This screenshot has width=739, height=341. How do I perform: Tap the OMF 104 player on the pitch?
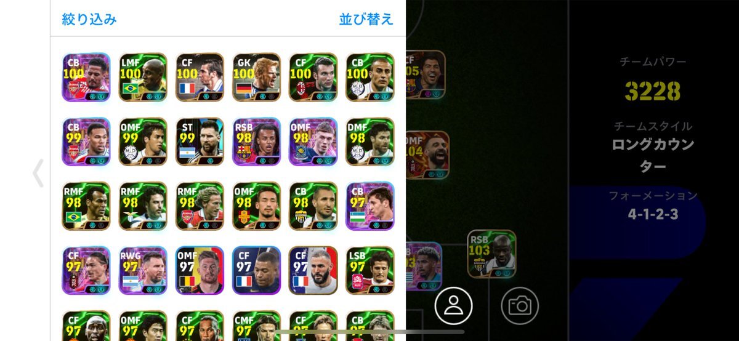tap(427, 156)
